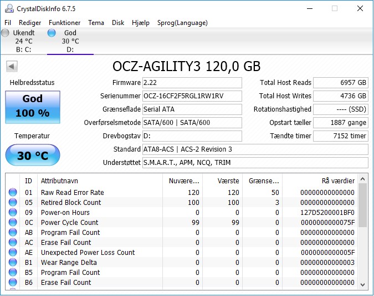The image size is (374, 296).
Task: Click raw value 127D5200001BF0
Action: pyautogui.click(x=327, y=213)
